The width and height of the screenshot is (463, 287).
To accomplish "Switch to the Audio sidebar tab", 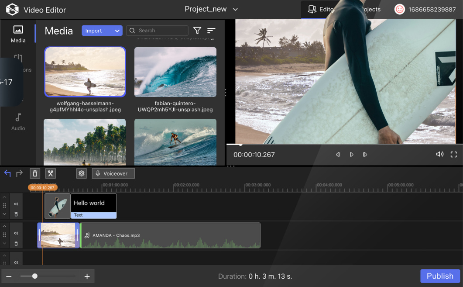I will (18, 122).
